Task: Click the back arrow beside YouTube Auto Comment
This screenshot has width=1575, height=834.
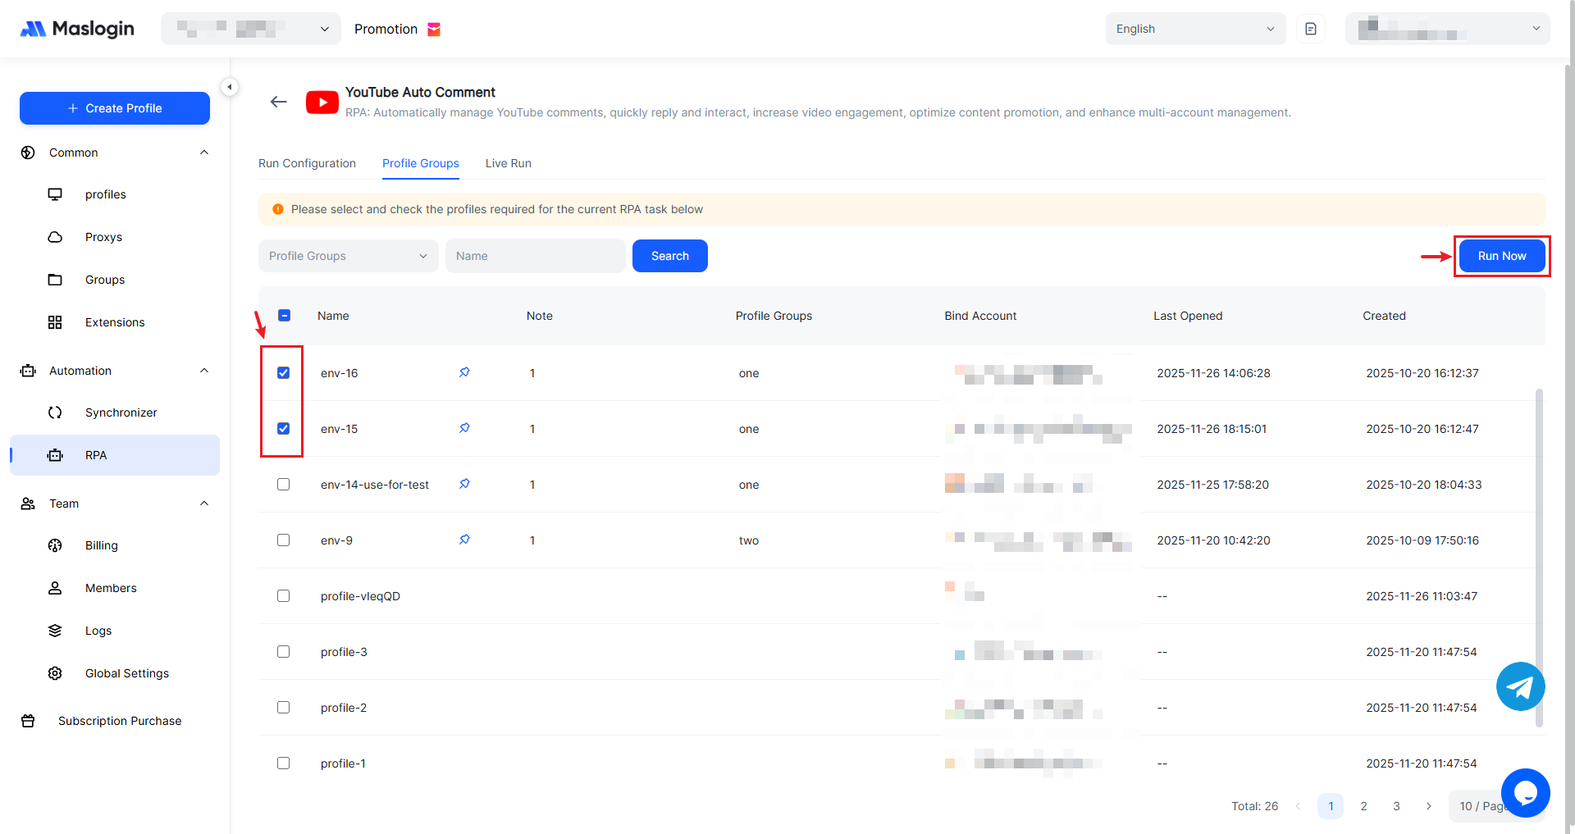Action: [278, 102]
